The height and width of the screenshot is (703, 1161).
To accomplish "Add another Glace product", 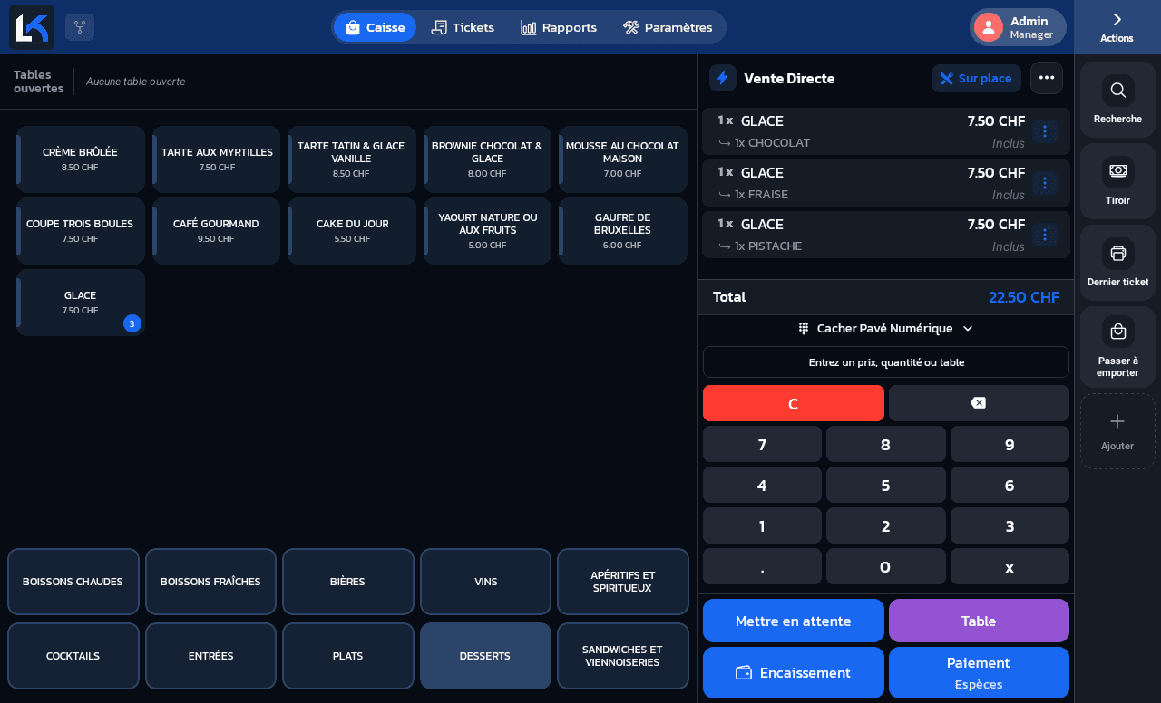I will click(x=81, y=303).
